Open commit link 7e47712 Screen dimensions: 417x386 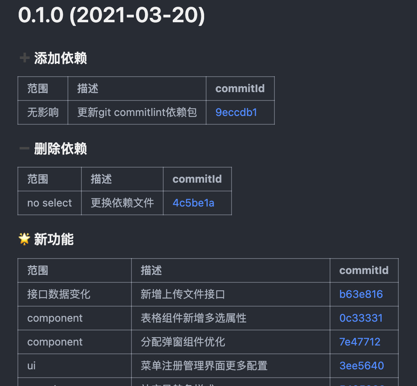click(x=360, y=342)
